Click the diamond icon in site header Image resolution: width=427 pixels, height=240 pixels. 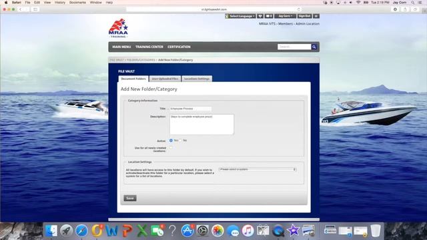tap(260, 16)
